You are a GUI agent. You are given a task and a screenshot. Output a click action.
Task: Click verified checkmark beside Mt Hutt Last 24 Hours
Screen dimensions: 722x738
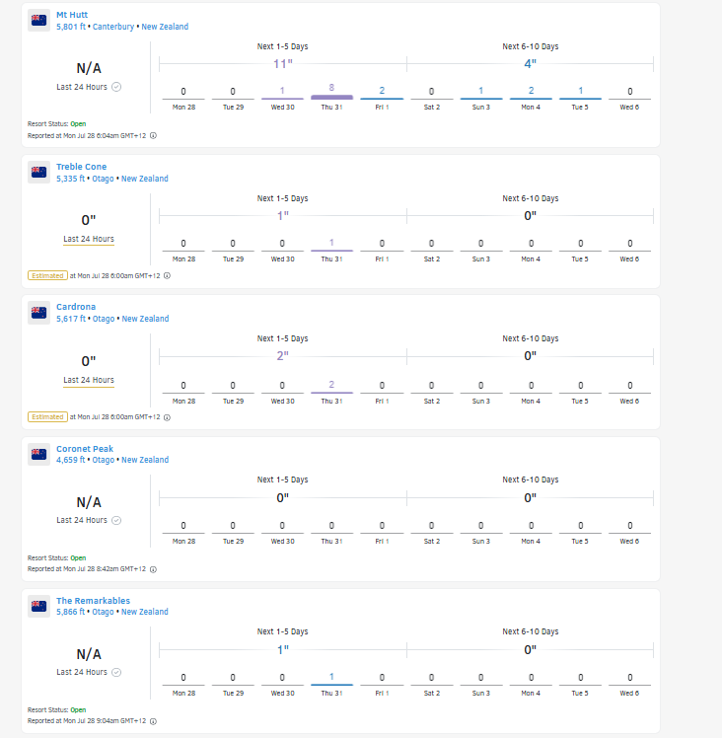point(116,87)
